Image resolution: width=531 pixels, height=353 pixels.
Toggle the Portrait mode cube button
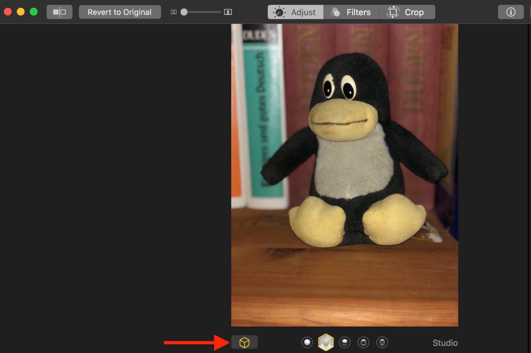244,342
